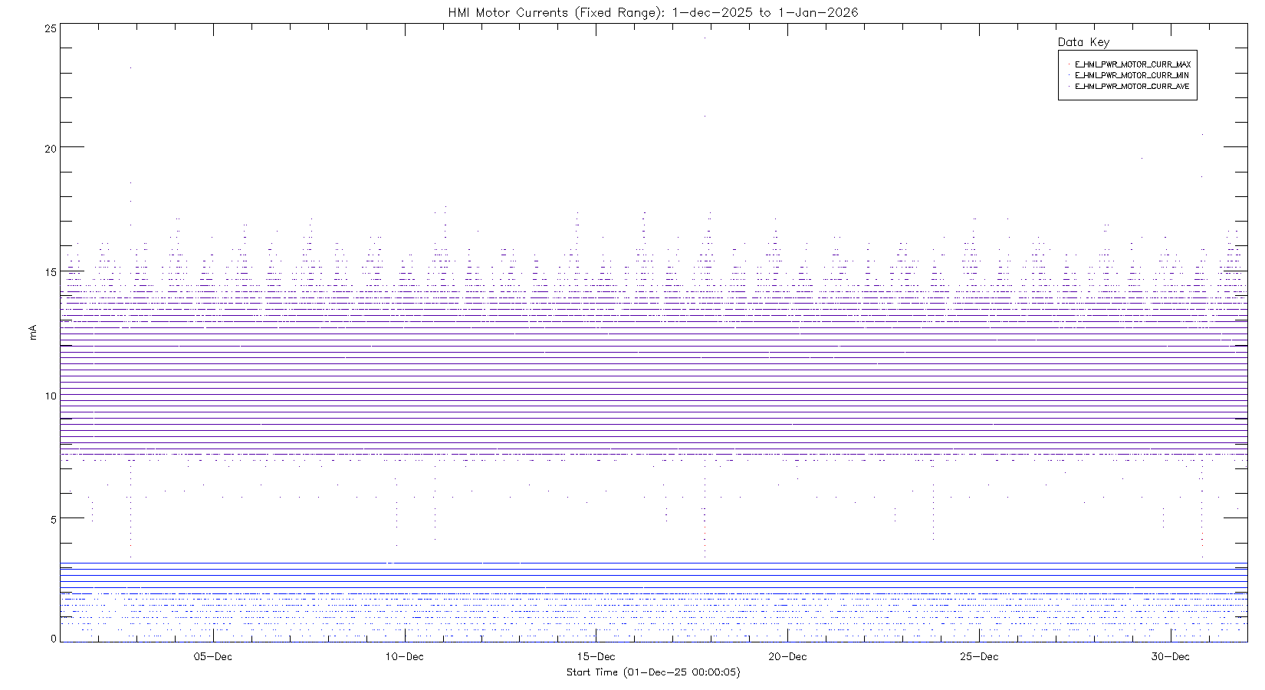Viewport: 1265px width, 690px height.
Task: Click the Start Time x-axis label
Action: click(x=652, y=672)
